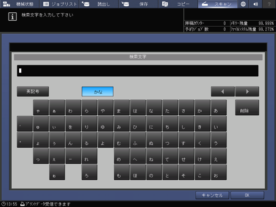Click the キャンセル button
Screen dimensions: 276x207
(x=212, y=195)
